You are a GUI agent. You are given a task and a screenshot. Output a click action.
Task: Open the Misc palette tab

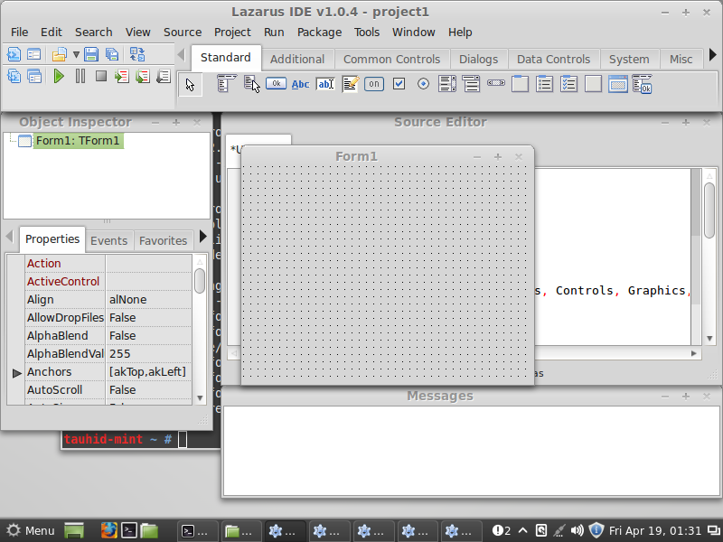tap(681, 60)
